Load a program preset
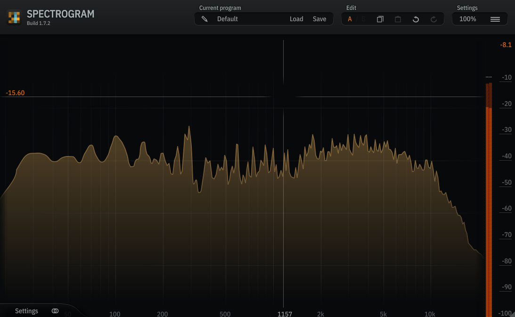Screen dimensions: 515x317 click(296, 19)
